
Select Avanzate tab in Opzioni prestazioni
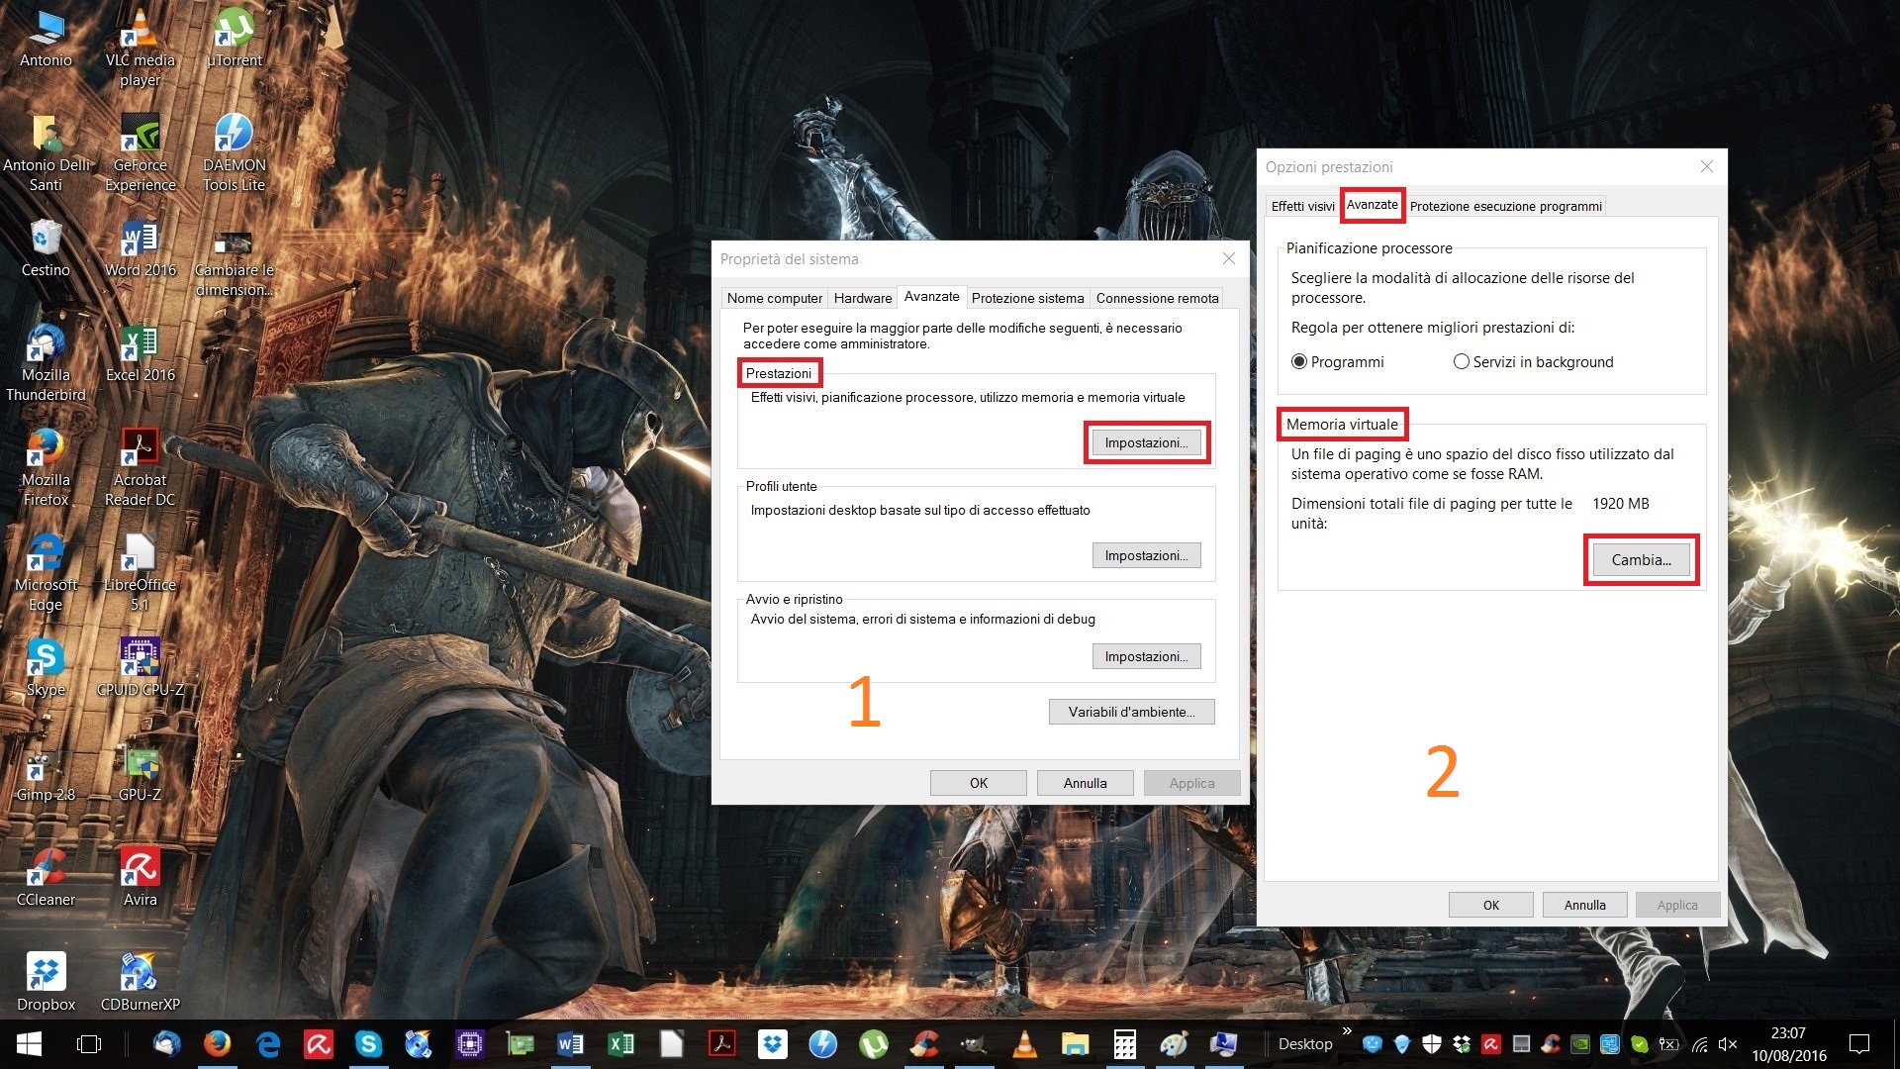coord(1372,205)
